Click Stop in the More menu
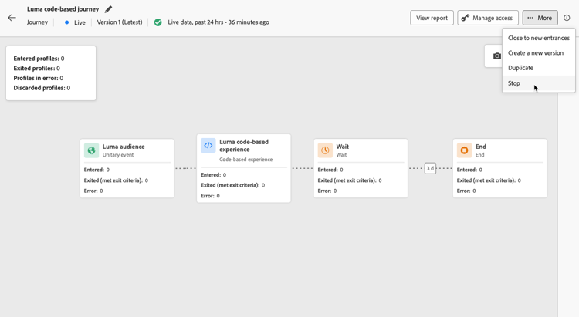 pos(514,83)
